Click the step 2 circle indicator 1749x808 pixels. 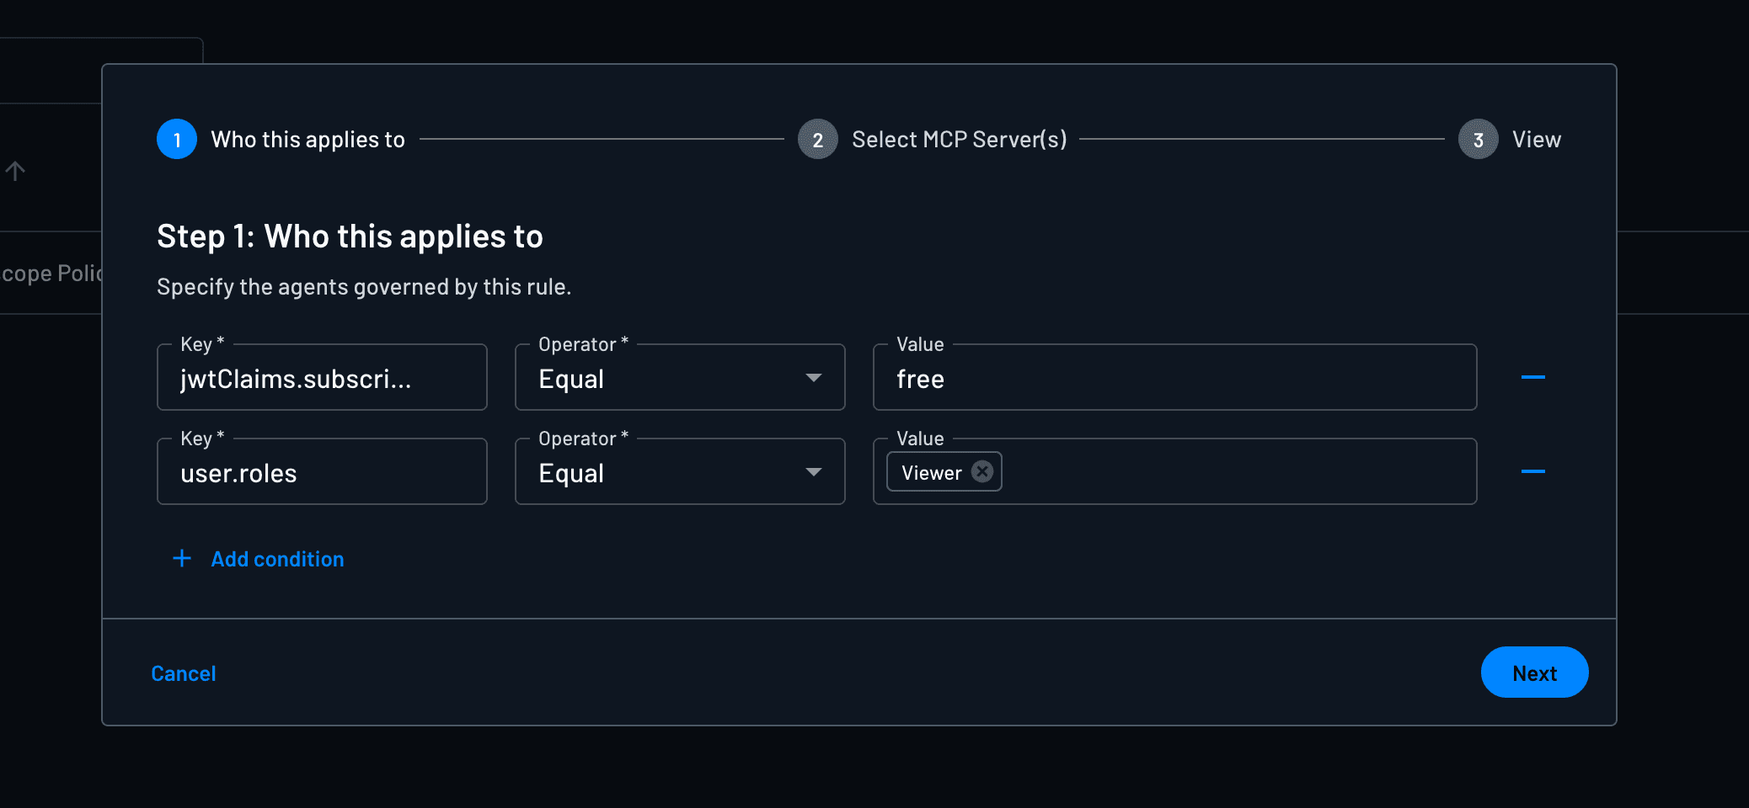817,140
